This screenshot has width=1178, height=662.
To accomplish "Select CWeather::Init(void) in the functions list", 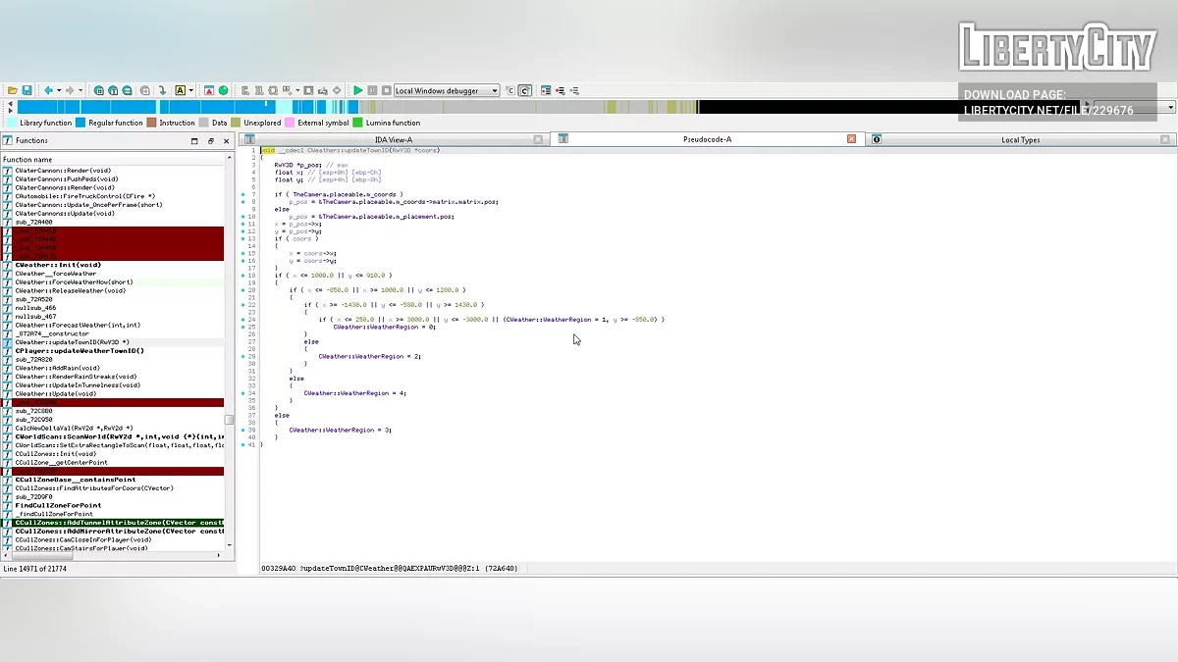I will pos(58,265).
